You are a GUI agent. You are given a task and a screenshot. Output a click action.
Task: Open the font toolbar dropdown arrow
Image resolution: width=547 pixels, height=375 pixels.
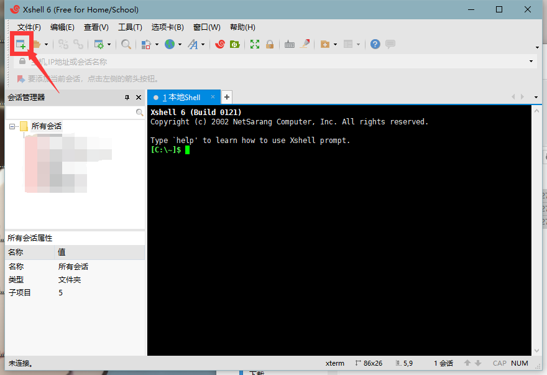point(203,44)
